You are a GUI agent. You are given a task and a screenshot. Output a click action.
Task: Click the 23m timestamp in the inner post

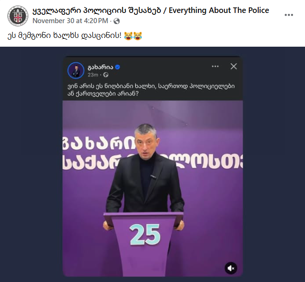(93, 75)
